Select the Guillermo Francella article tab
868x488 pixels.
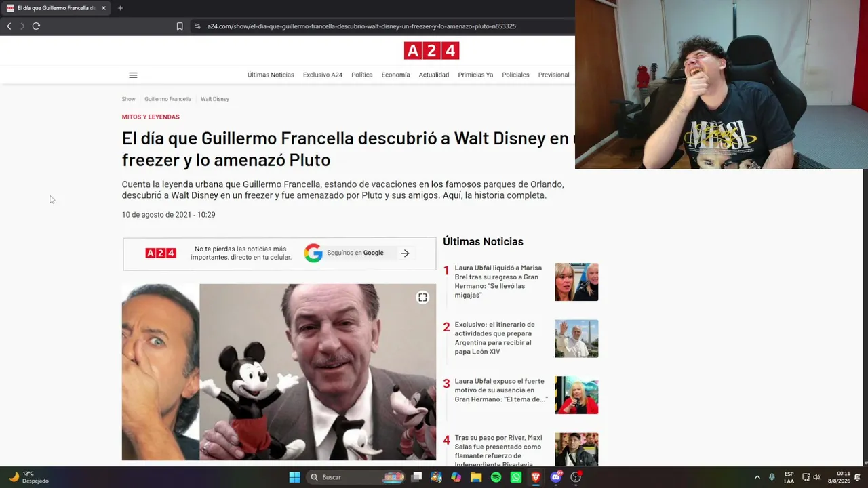point(57,8)
